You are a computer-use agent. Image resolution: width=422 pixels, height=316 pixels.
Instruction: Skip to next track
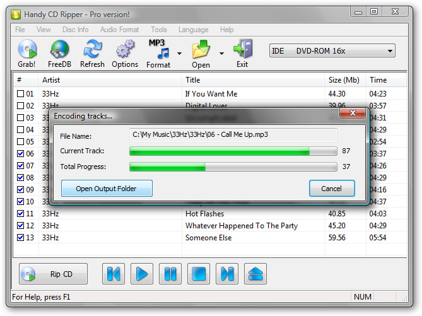pos(227,274)
